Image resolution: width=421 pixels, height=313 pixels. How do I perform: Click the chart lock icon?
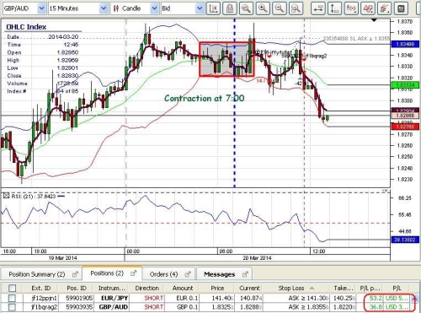(230, 8)
